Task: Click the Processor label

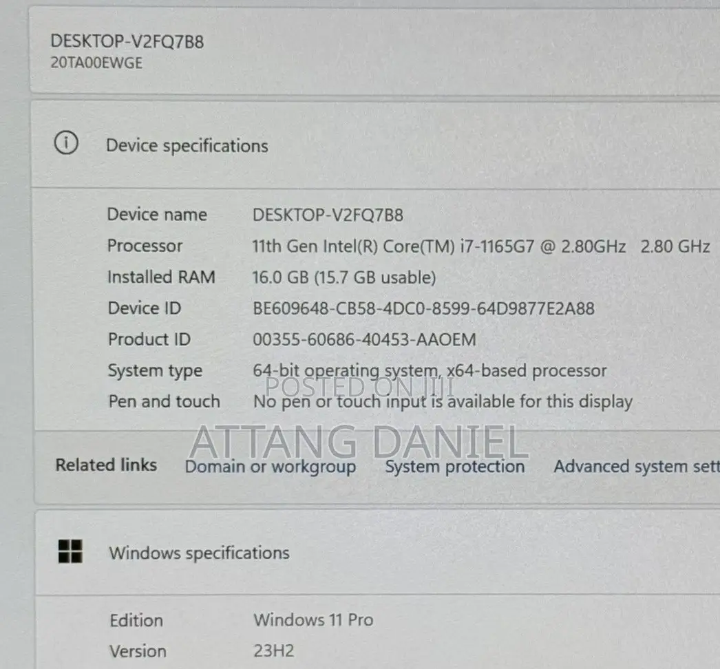Action: (x=145, y=246)
